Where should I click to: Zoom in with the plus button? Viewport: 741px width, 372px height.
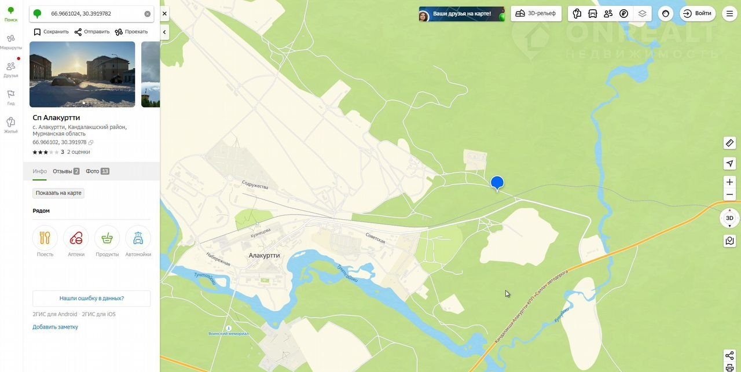coord(729,182)
